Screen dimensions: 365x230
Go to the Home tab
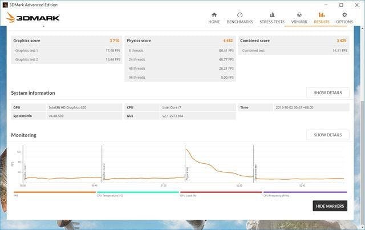(x=214, y=18)
